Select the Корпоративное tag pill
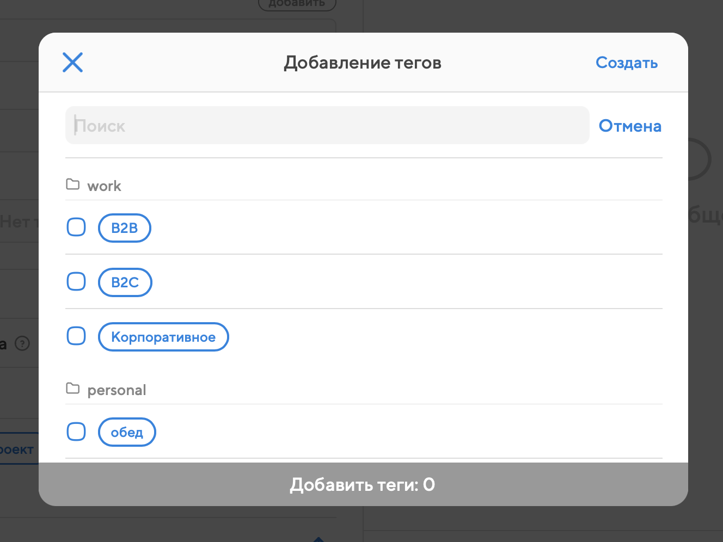Viewport: 723px width, 542px height. point(163,337)
